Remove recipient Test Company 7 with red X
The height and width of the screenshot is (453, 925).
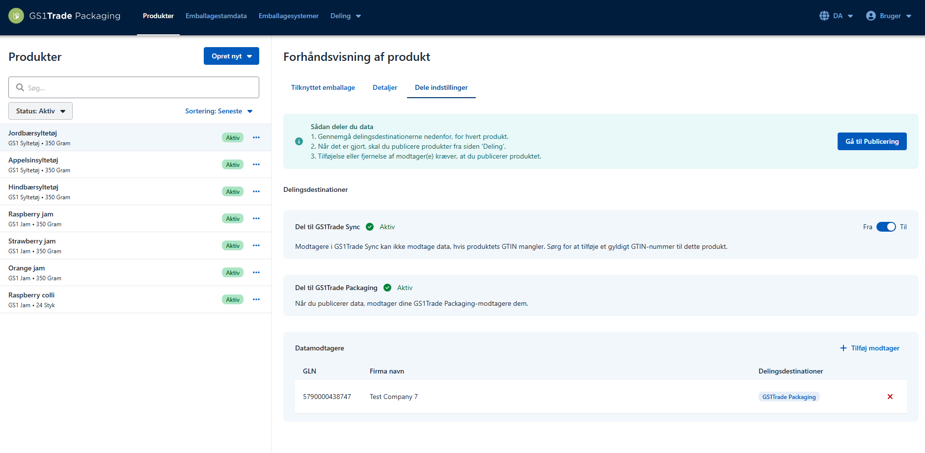(x=890, y=397)
